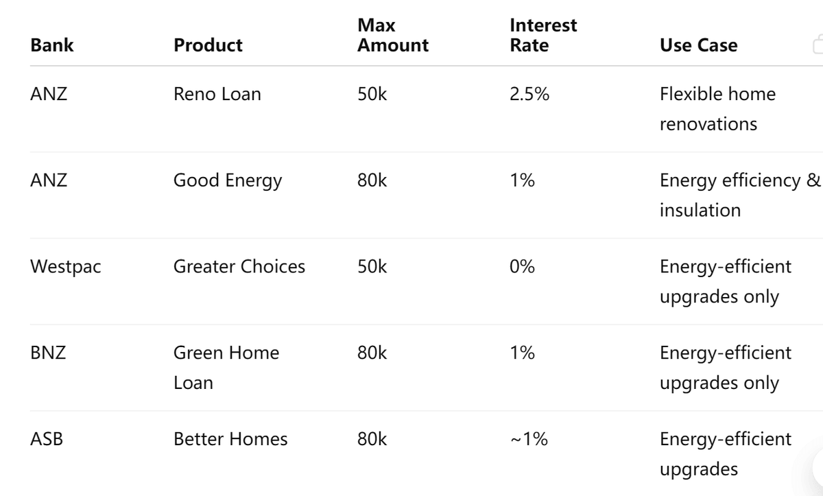Click the Better Homes product cell
Image resolution: width=823 pixels, height=496 pixels.
(230, 439)
